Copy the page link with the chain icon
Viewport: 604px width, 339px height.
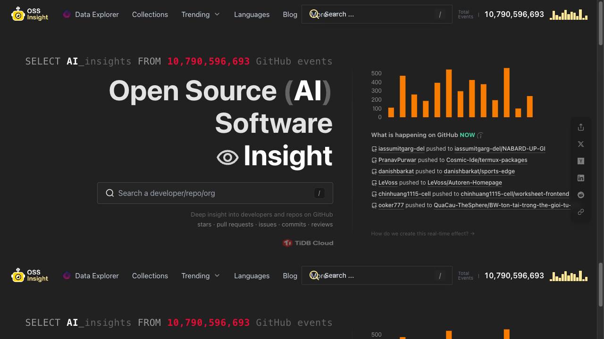pos(581,212)
